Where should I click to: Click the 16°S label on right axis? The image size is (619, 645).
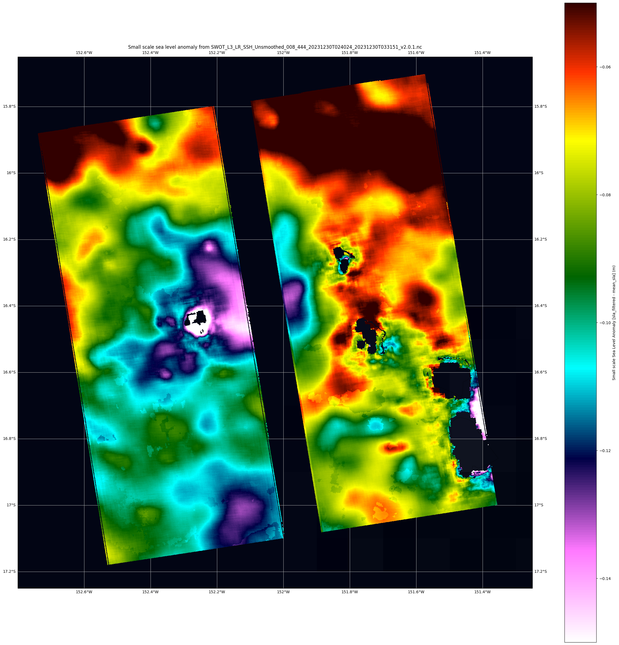(539, 173)
